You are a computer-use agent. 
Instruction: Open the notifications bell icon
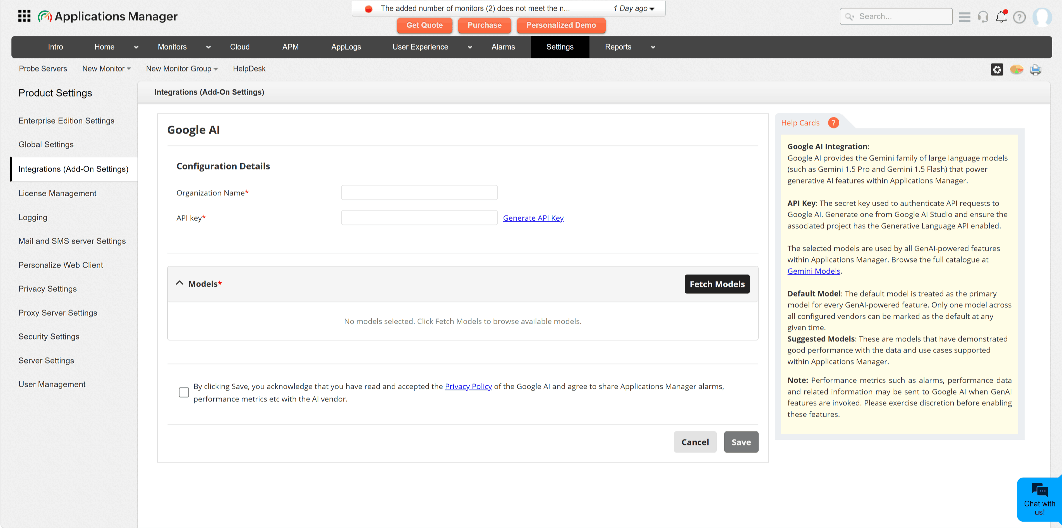(1001, 17)
